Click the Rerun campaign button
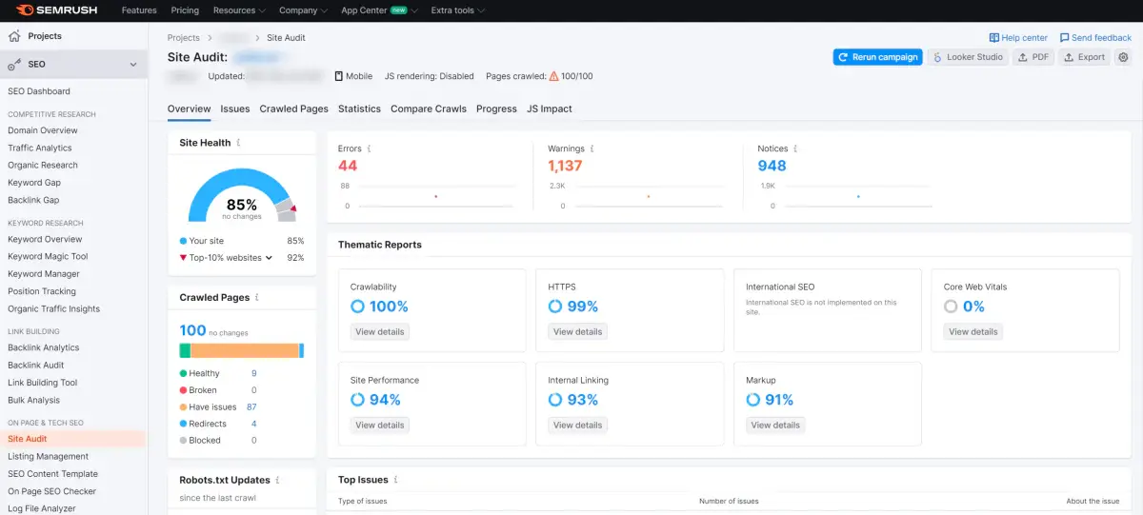The height and width of the screenshot is (515, 1143). (x=877, y=57)
